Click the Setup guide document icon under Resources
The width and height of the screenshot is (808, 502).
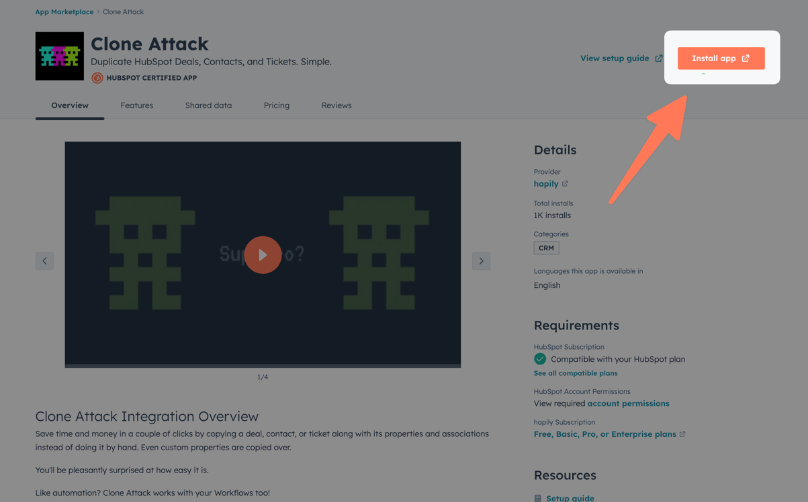point(538,499)
